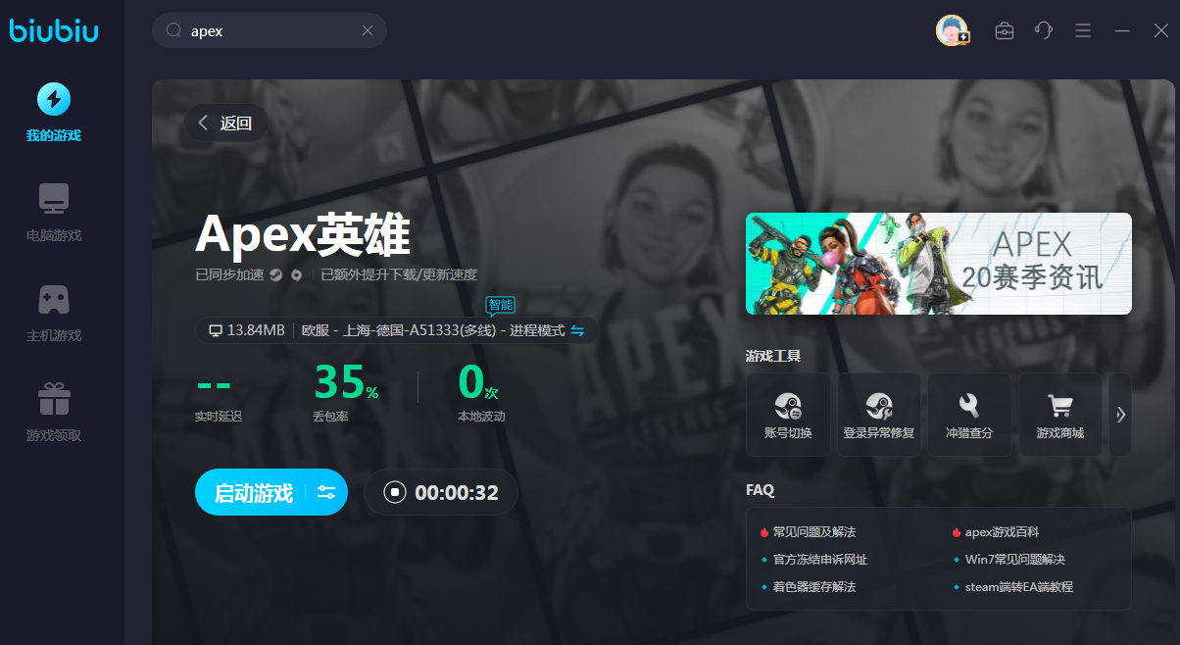Click the 智能 smart mode badge
The image size is (1180, 645).
tap(500, 306)
